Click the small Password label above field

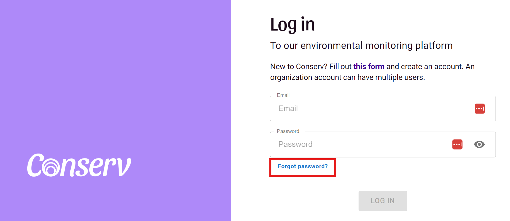tap(288, 131)
